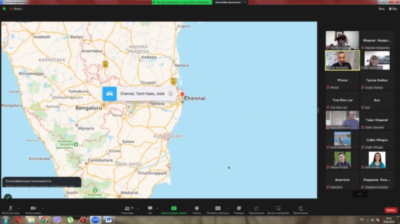This screenshot has width=400, height=224.
Task: Open the Reactions menu
Action: pos(239,210)
